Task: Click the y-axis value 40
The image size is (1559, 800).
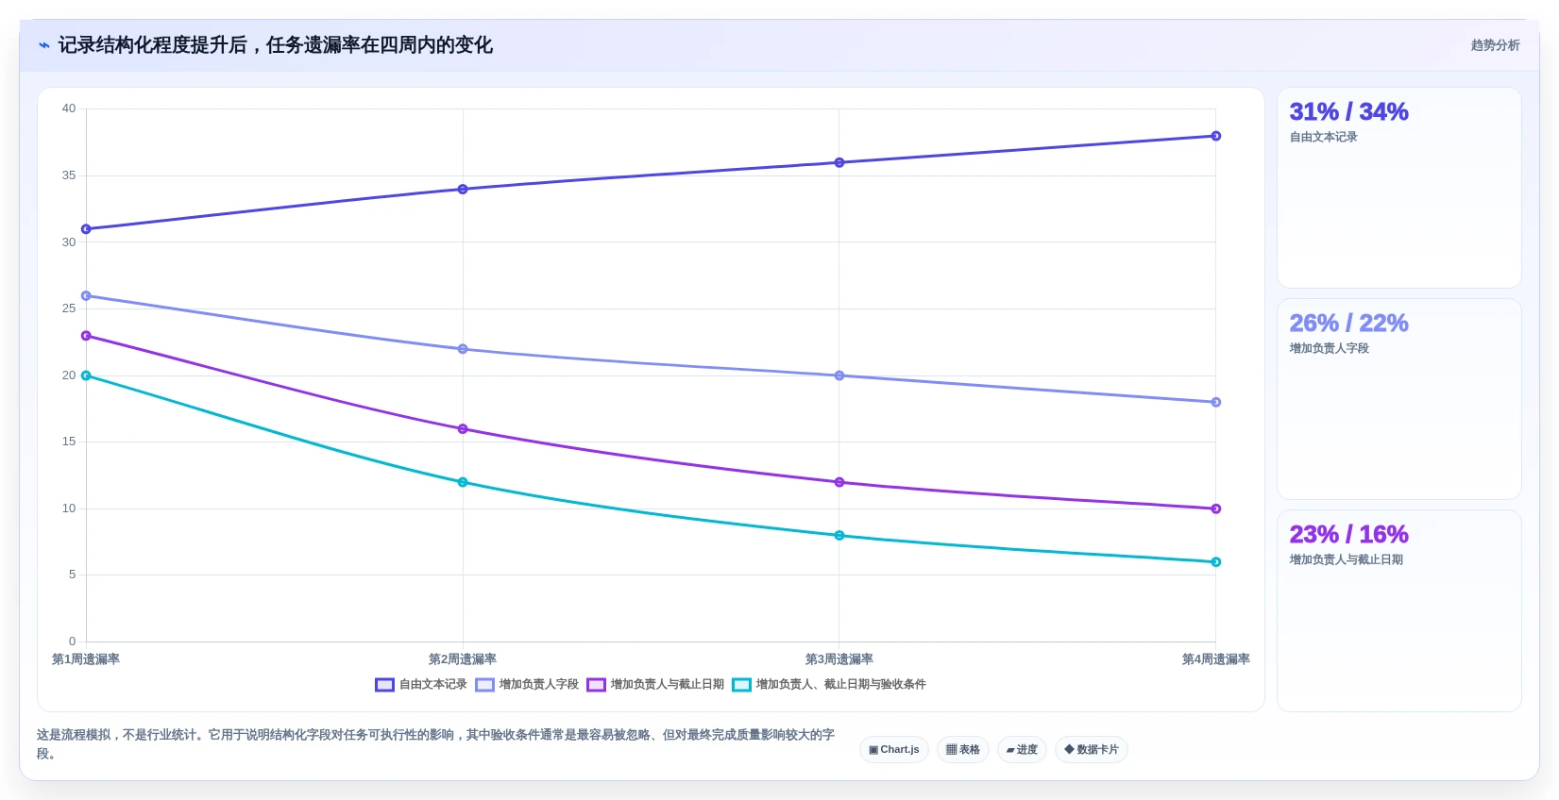Action: 69,108
